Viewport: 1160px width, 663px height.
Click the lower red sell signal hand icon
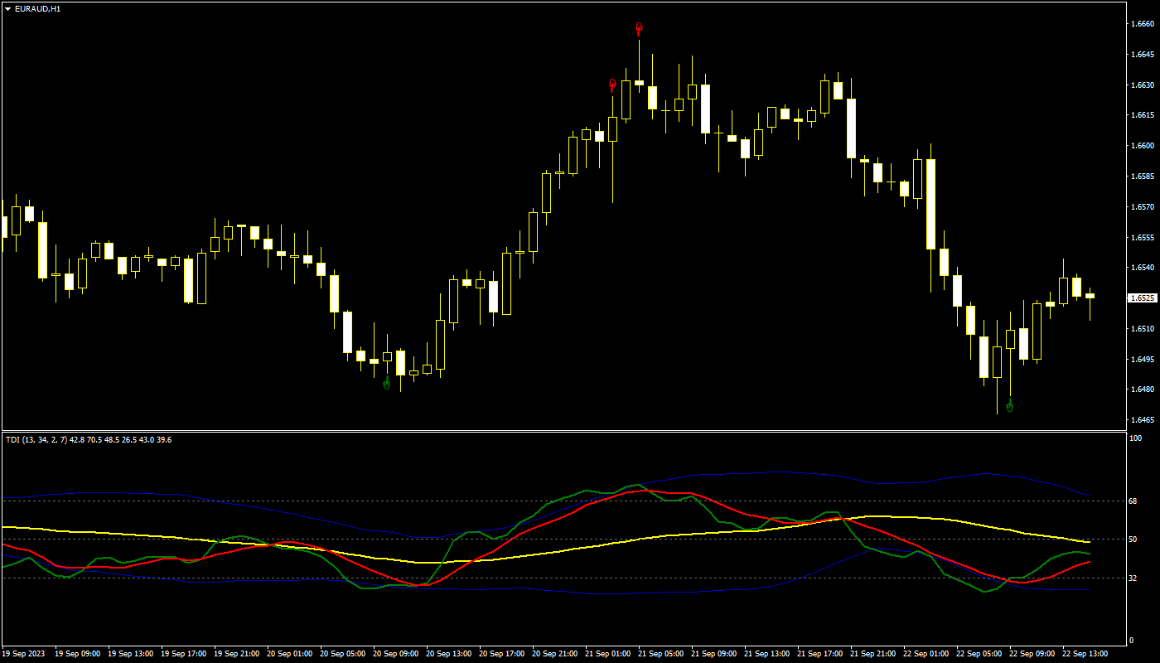pos(612,85)
